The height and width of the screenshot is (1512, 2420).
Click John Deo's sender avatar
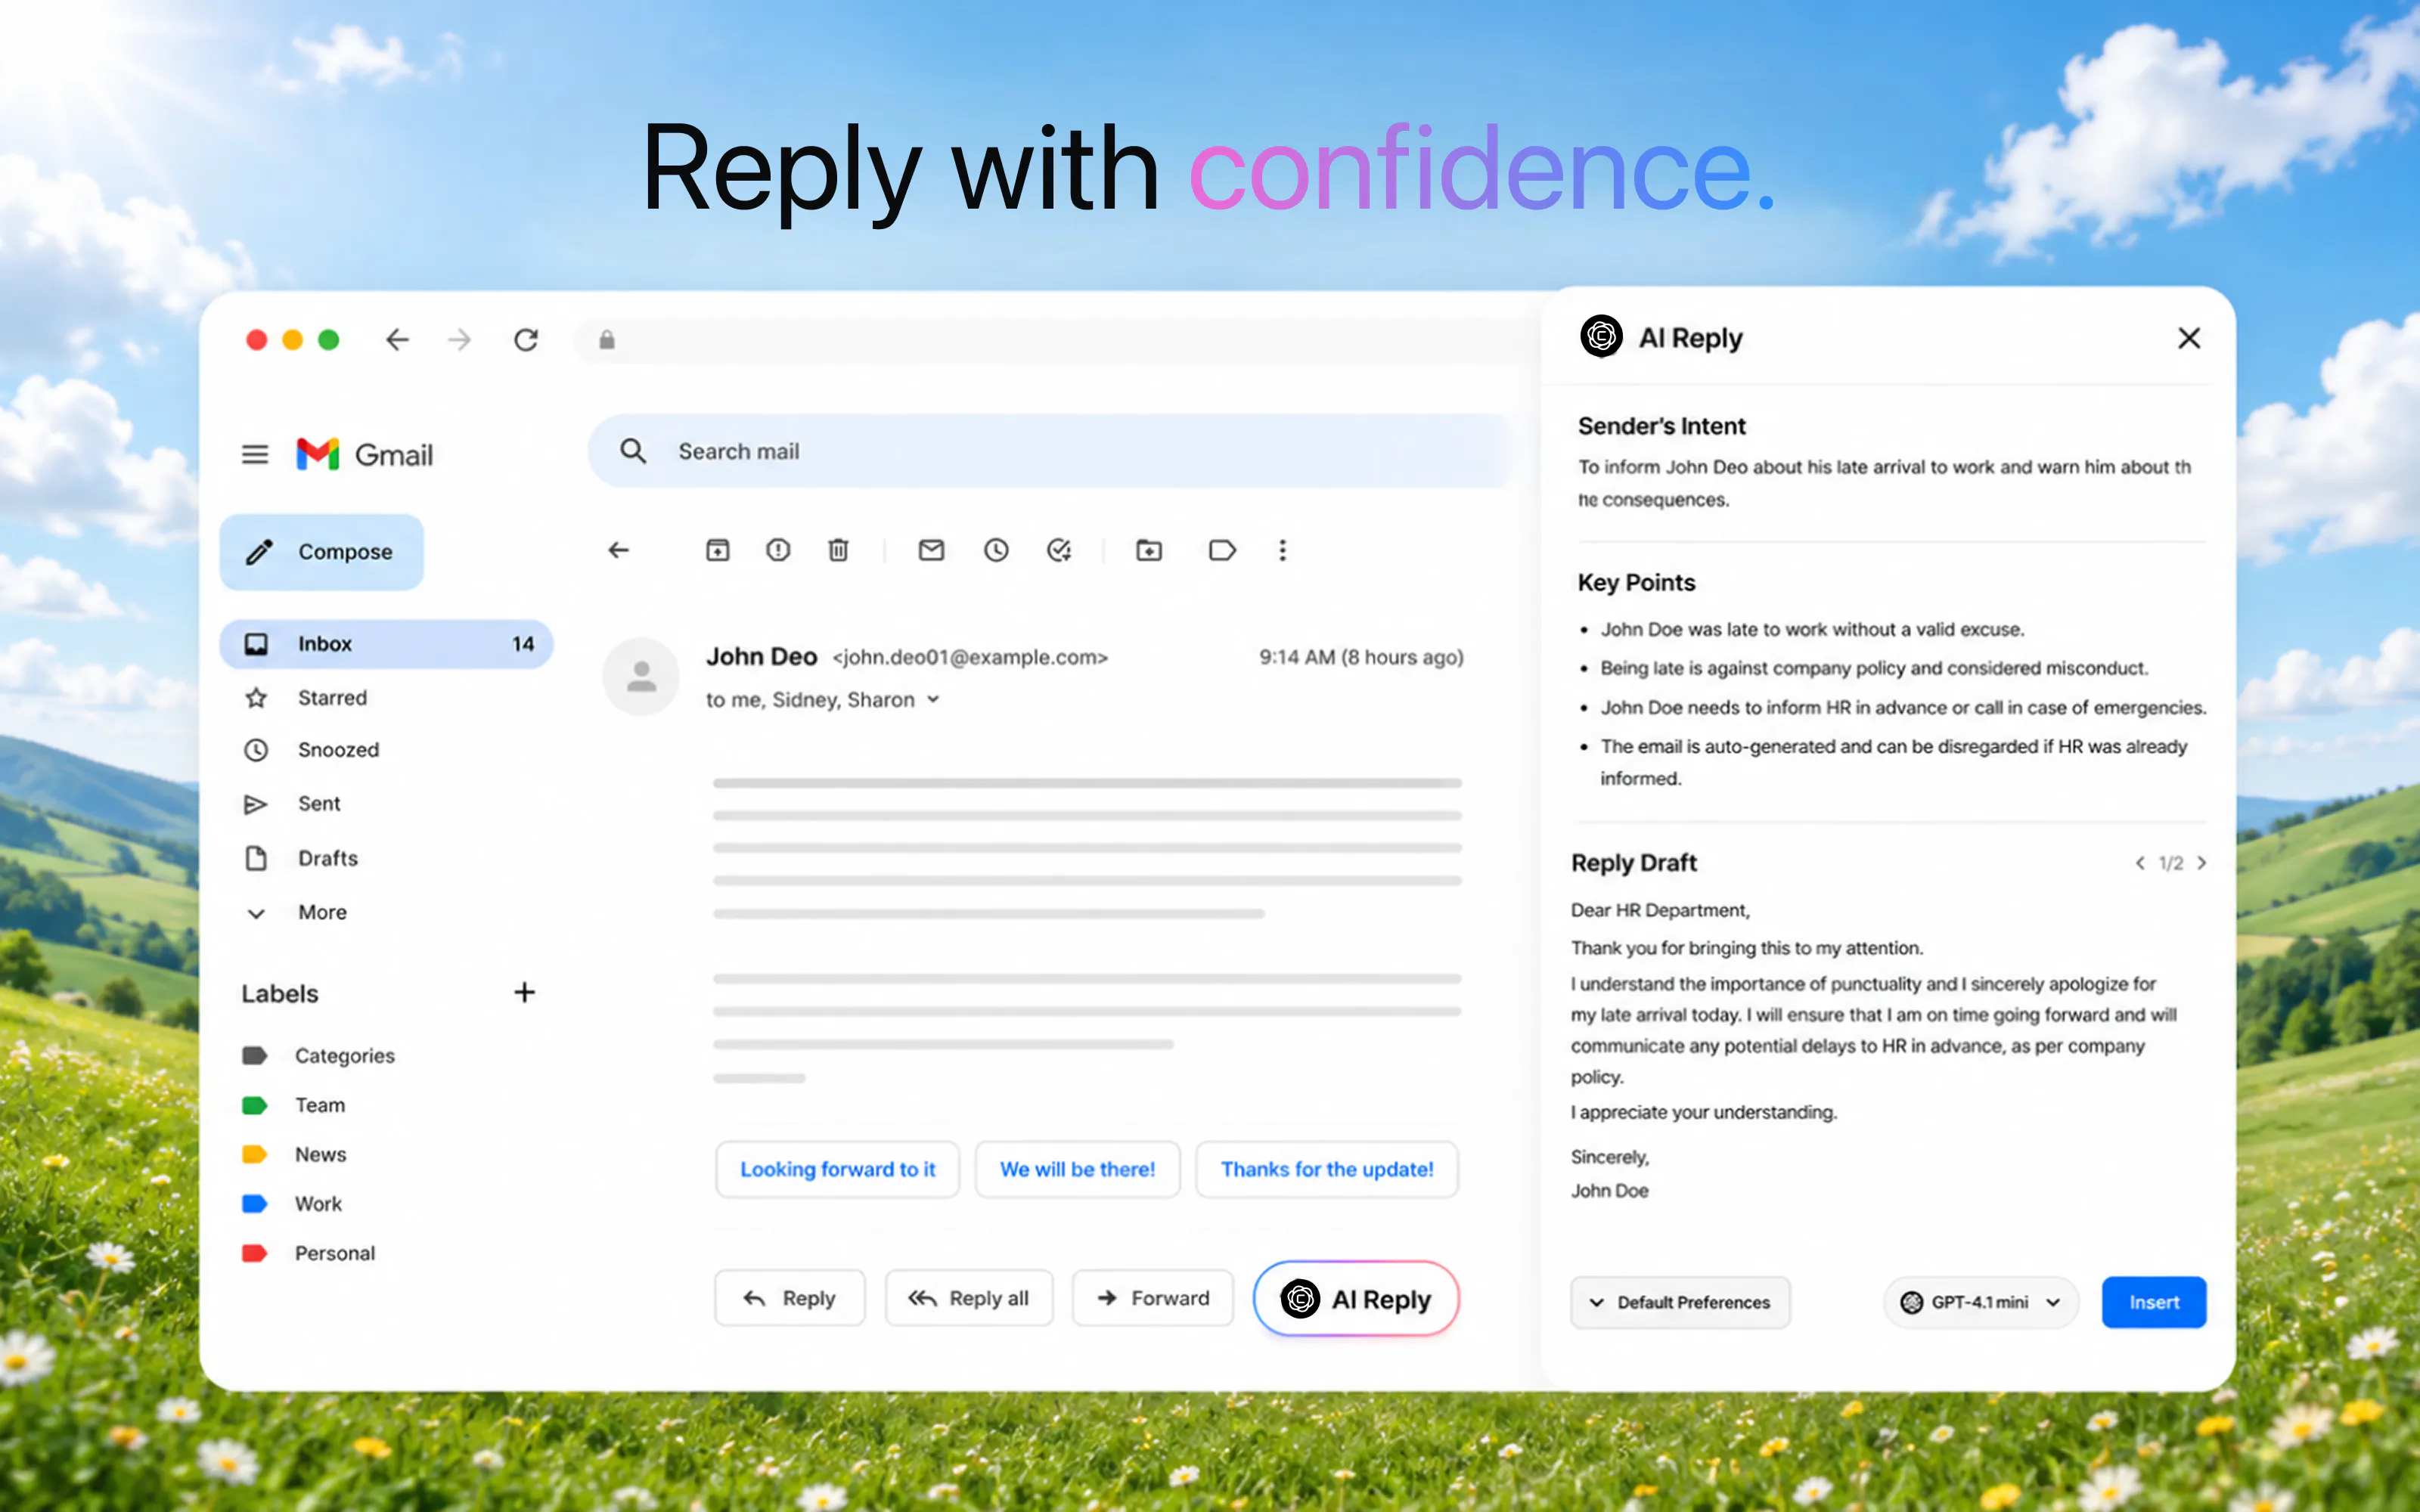[x=641, y=677]
